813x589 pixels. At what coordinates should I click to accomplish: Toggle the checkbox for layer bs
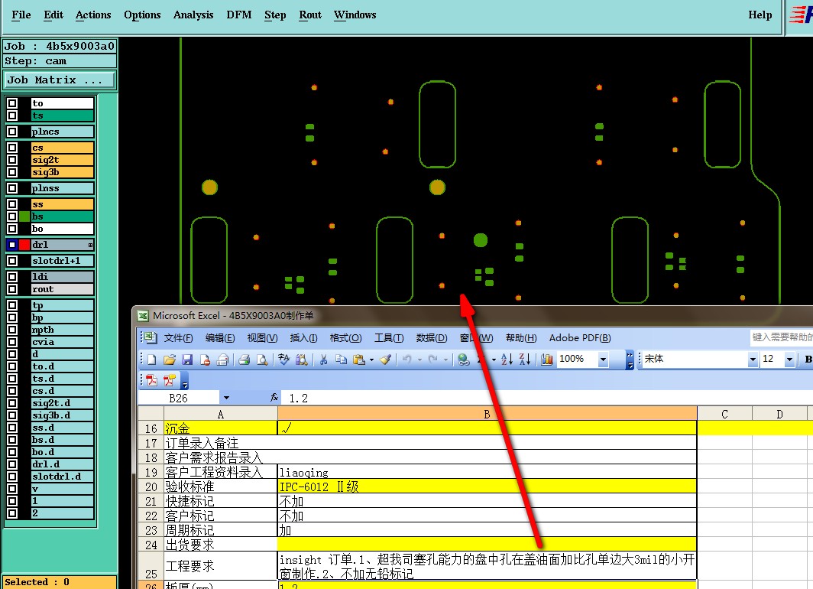(x=12, y=216)
